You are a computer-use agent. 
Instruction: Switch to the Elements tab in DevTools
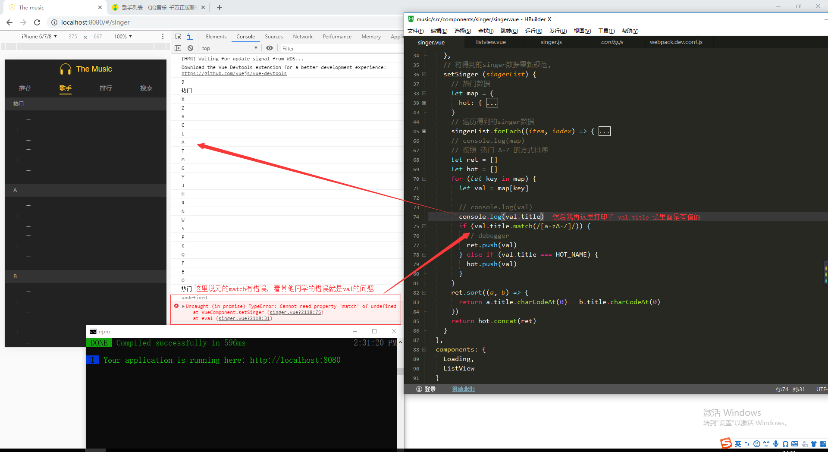click(x=216, y=37)
